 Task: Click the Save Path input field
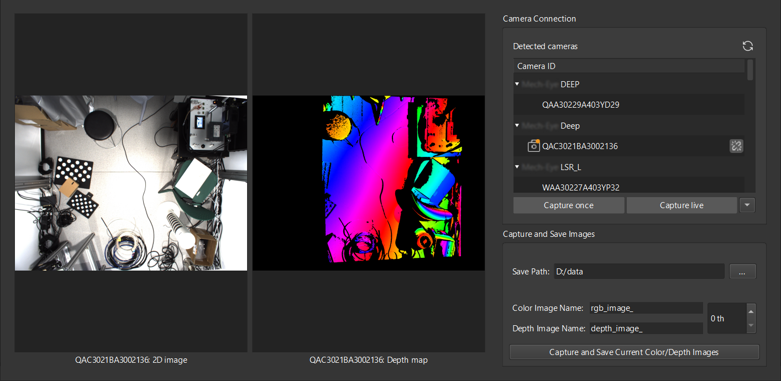point(640,272)
